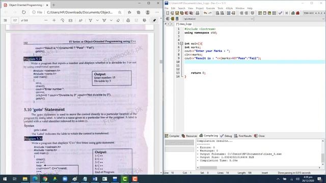The height and width of the screenshot is (183, 326).
Task: Open browser profile avatar
Action: click(x=148, y=12)
